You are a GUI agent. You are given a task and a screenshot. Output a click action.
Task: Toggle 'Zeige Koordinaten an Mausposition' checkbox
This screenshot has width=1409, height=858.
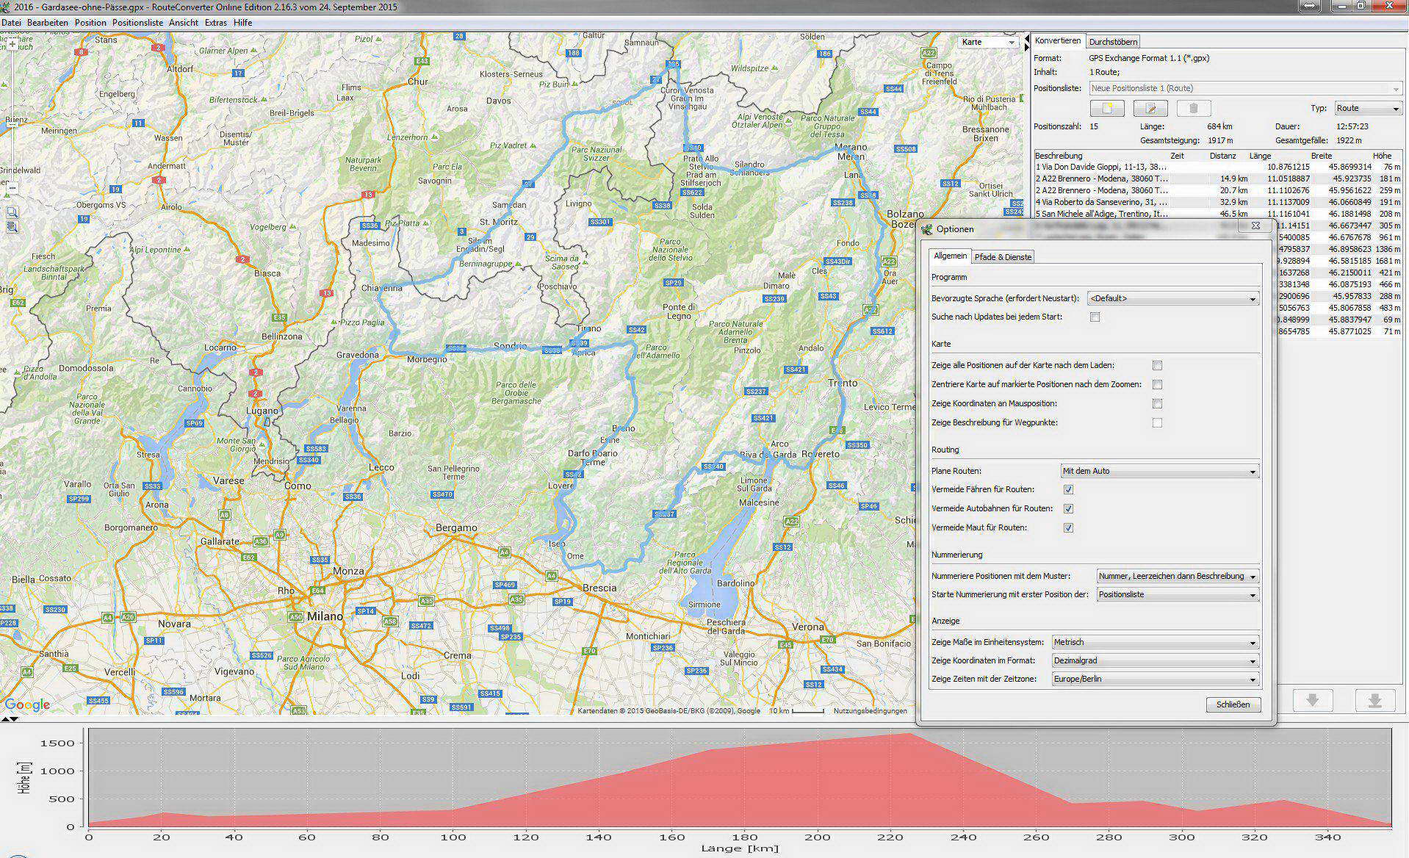point(1157,404)
